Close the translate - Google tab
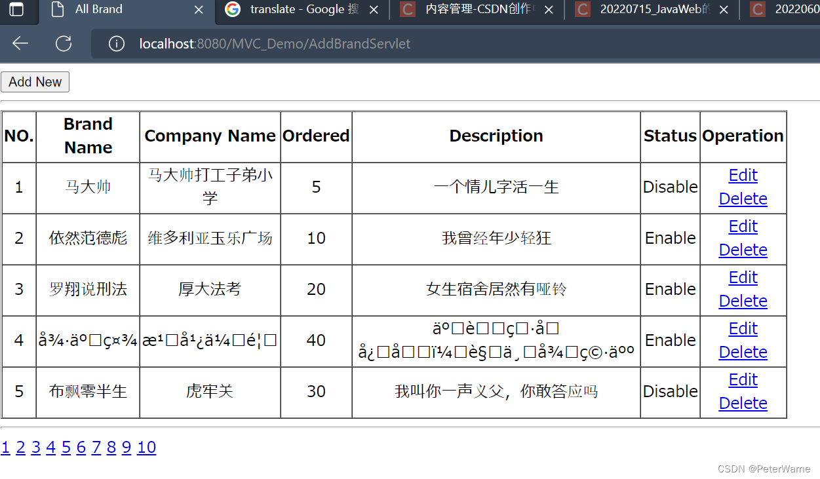 [374, 10]
